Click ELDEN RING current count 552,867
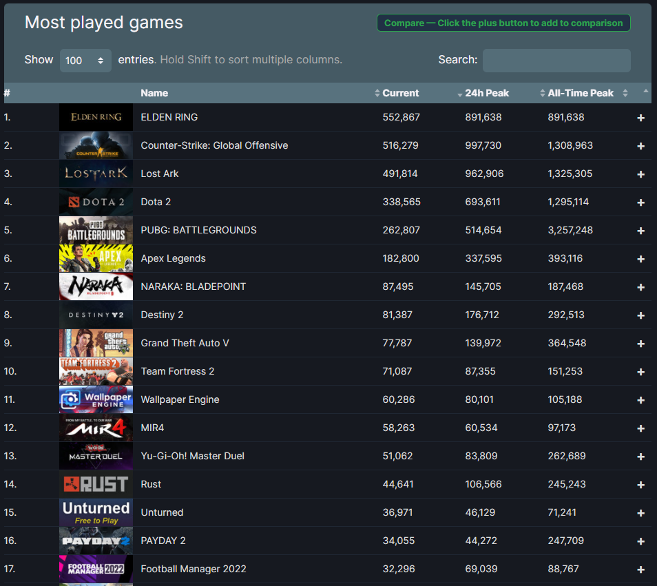Screen dimensions: 657x586 pos(401,117)
